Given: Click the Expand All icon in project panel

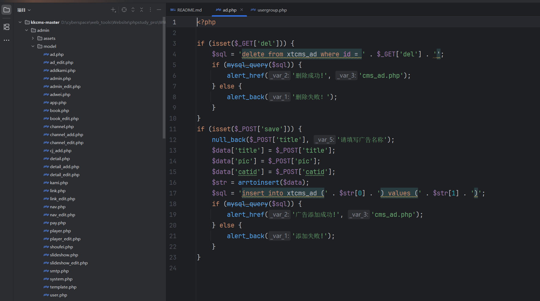Looking at the screenshot, I should (133, 10).
